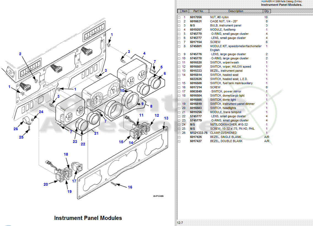Click the Part No. column header

point(199,11)
